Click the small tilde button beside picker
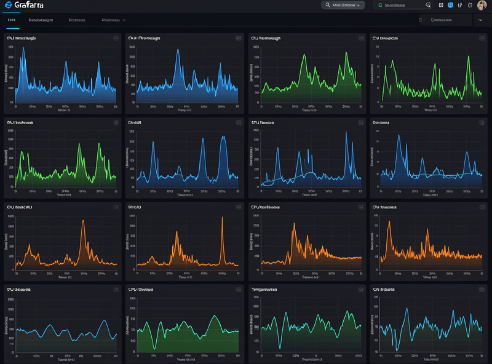The height and width of the screenshot is (364, 492). (480, 20)
